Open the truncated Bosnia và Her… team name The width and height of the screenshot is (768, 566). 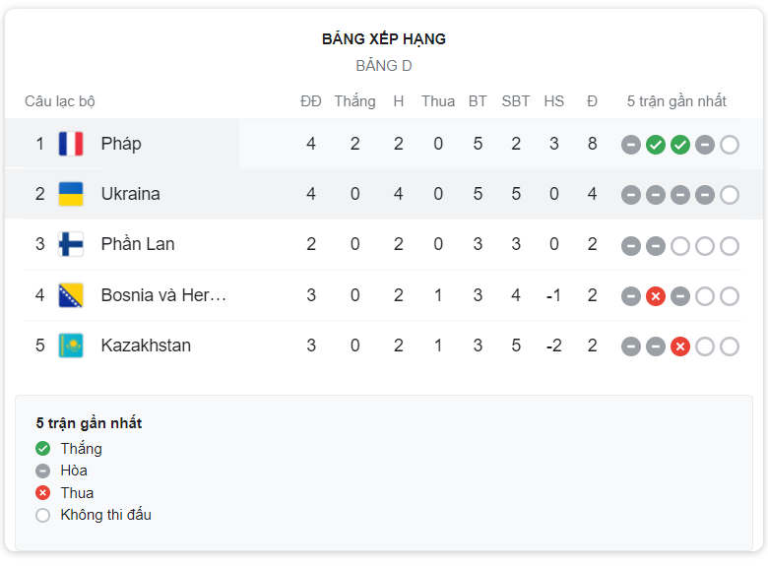coord(163,295)
